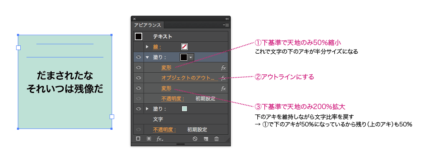Click the light green fill color swatch
This screenshot has width=424, height=162.
[184, 109]
